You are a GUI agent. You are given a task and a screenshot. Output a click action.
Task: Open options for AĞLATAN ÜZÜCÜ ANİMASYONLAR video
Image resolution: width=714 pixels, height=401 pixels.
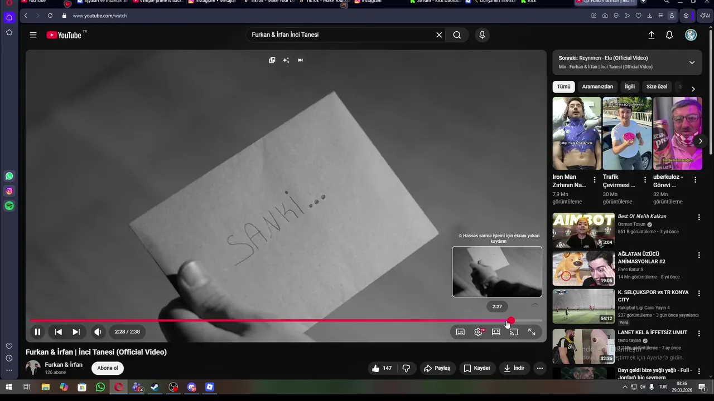(x=699, y=255)
